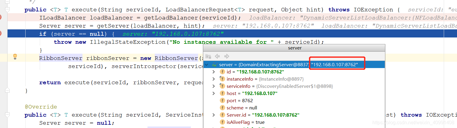
Task: Click the field icon beside serviceInfo
Action: pos(222,86)
